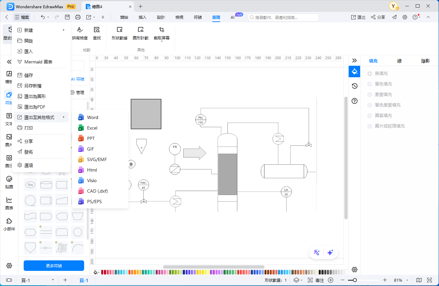The image size is (439, 286).
Task: Click the search box 搜尋動作、資產和指南
Action: click(x=283, y=17)
